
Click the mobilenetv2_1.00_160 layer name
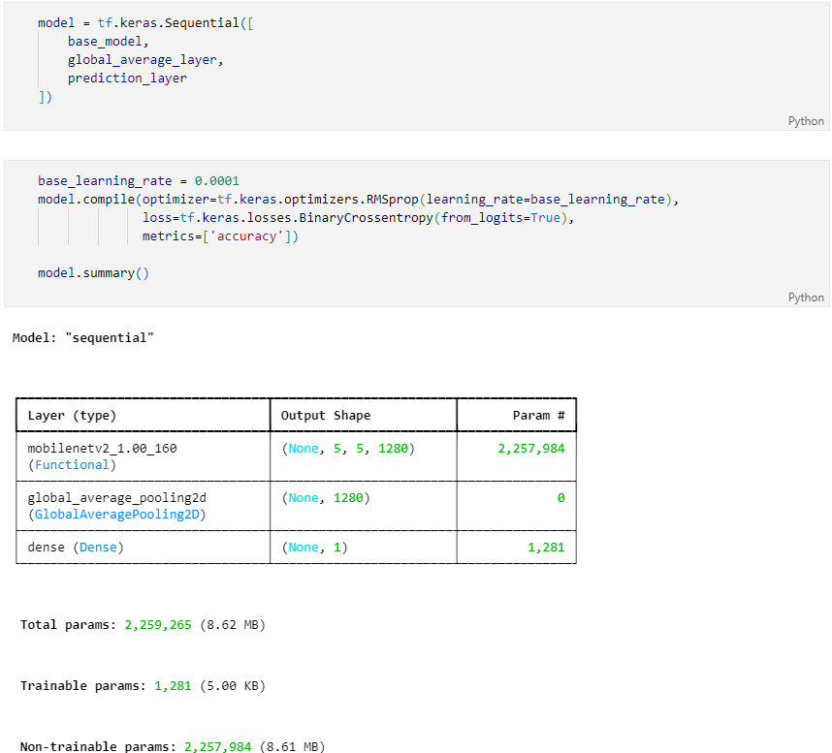coord(102,449)
